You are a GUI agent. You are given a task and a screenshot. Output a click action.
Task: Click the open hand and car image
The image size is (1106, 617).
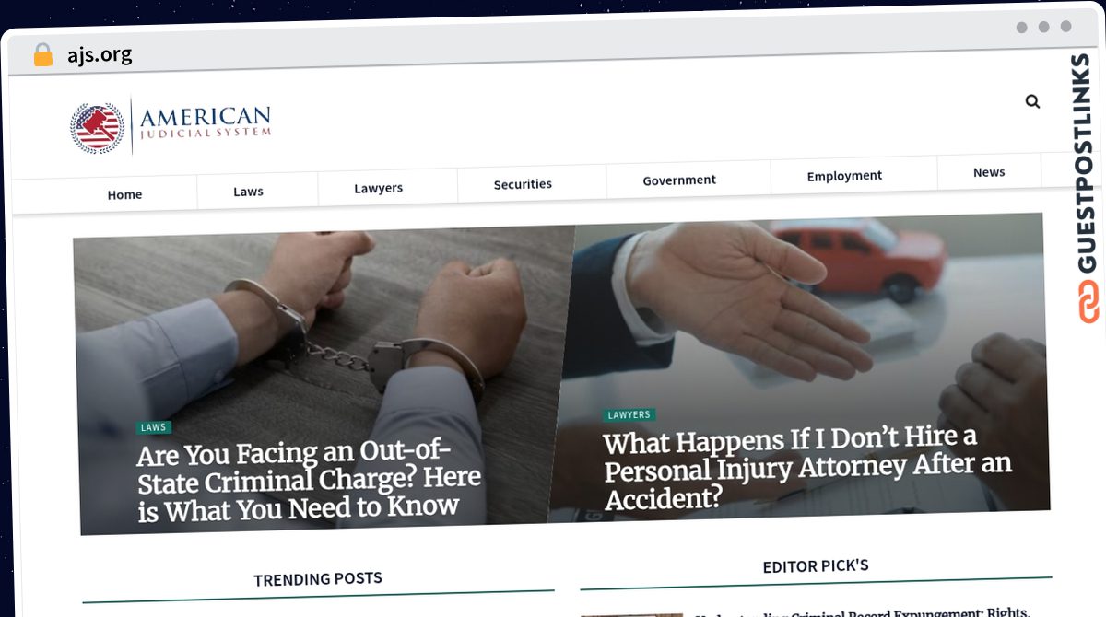pyautogui.click(x=802, y=368)
